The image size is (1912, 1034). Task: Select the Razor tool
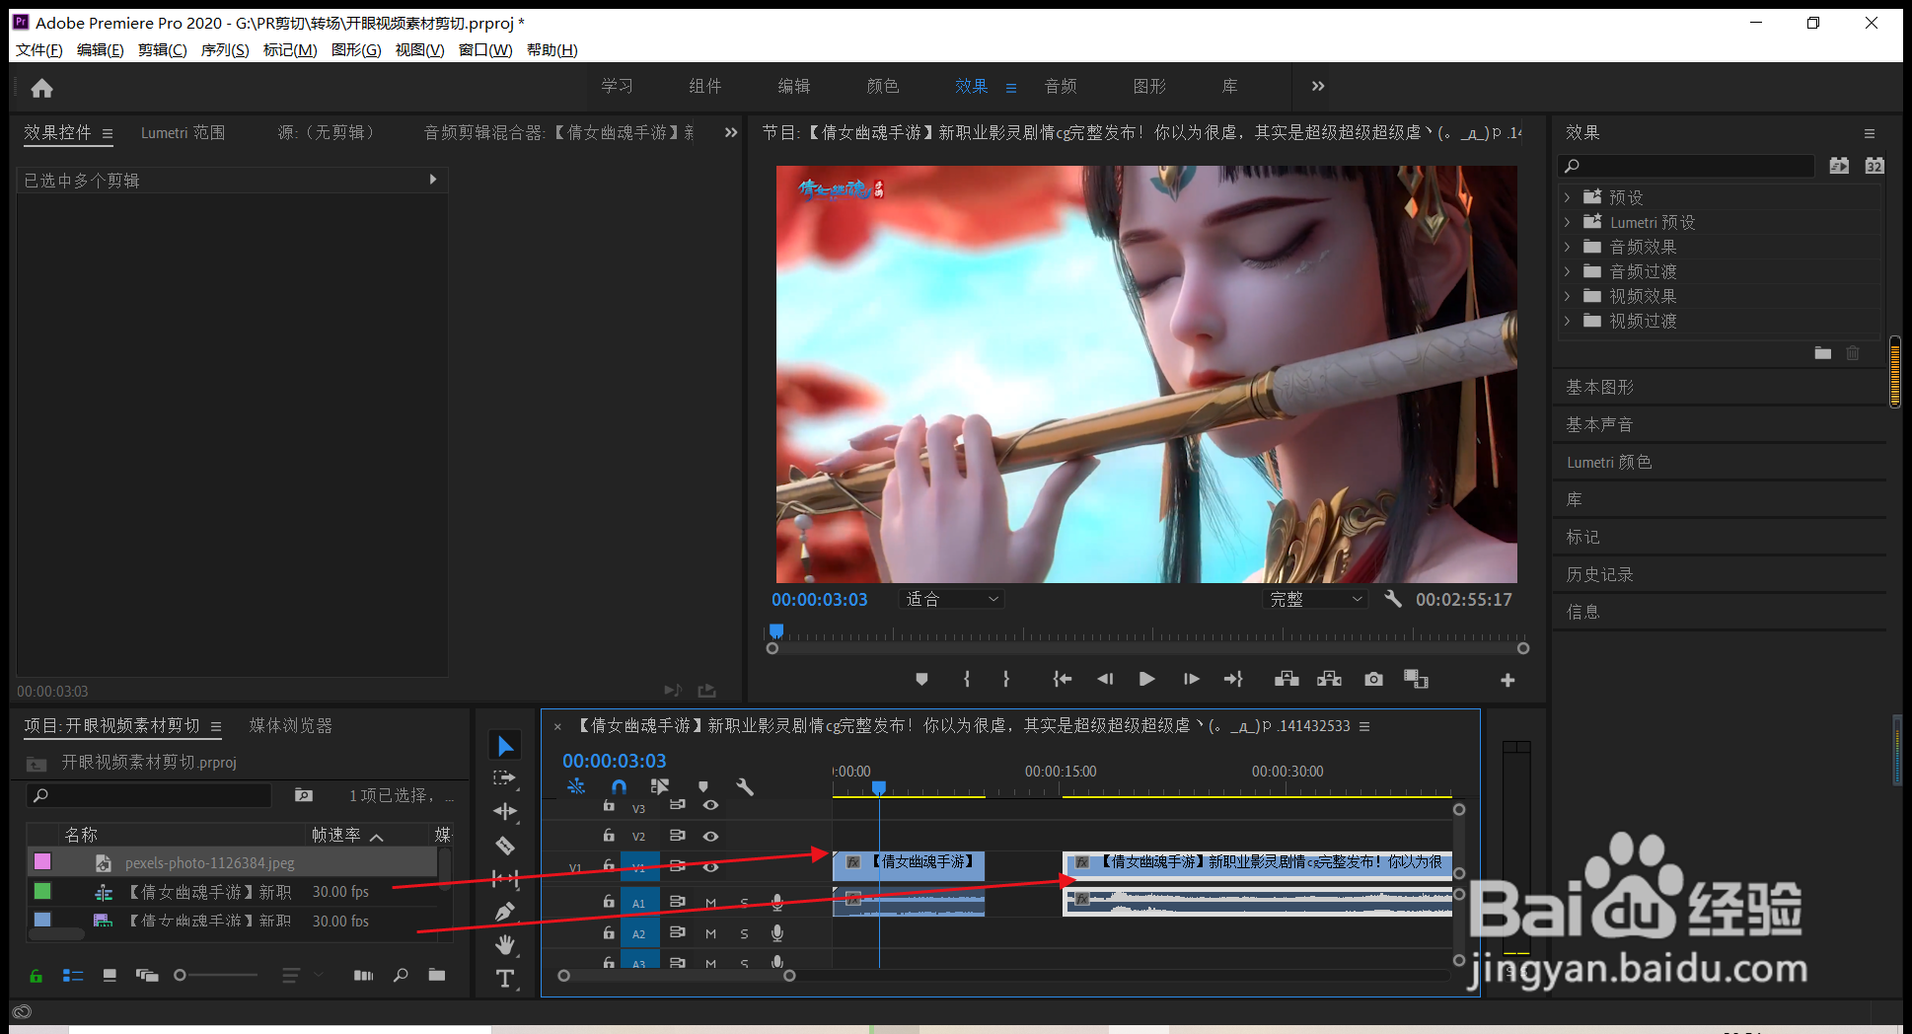click(x=505, y=846)
